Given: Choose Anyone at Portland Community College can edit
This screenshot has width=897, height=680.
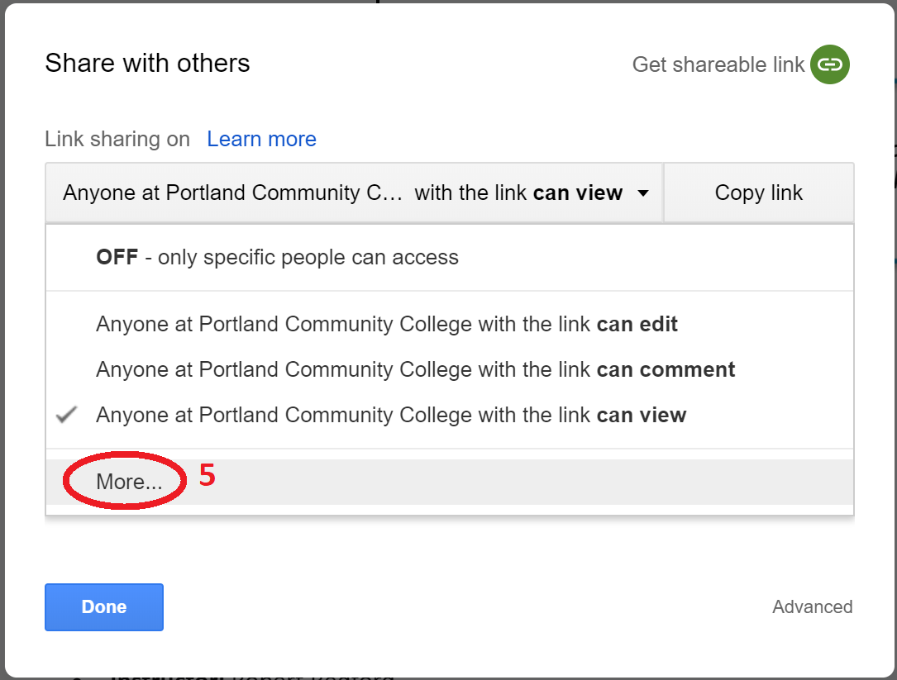Looking at the screenshot, I should click(x=386, y=324).
